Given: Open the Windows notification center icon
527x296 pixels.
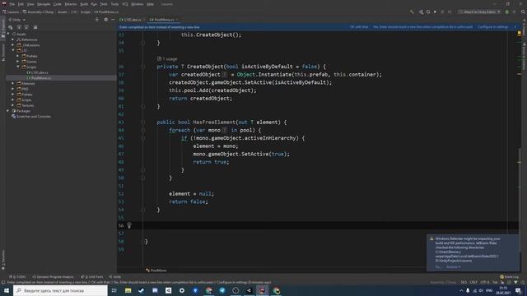Looking at the screenshot, I should 518,290.
